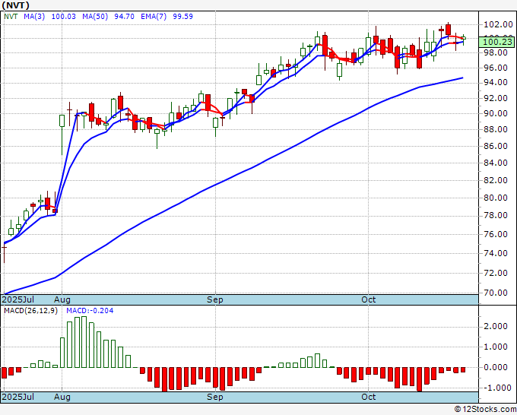Image resolution: width=517 pixels, height=415 pixels.
Task: Click the EMA(7) legend label
Action: pos(154,17)
